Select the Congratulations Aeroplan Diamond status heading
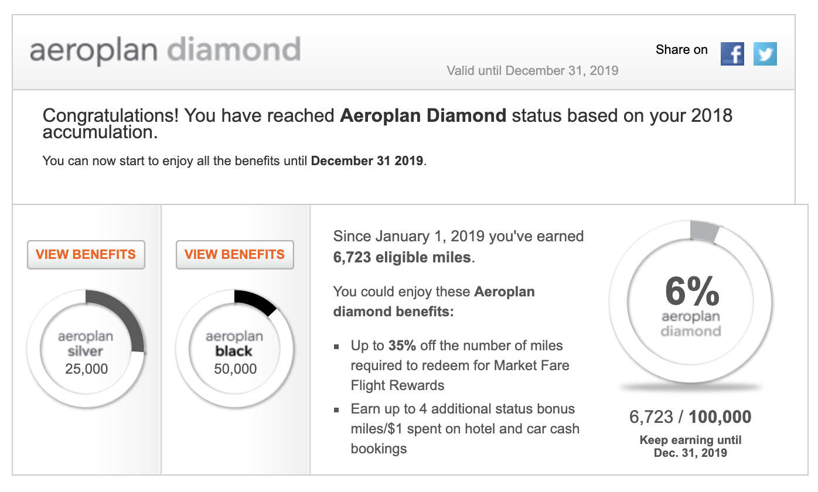Image resolution: width=818 pixels, height=492 pixels. click(387, 123)
